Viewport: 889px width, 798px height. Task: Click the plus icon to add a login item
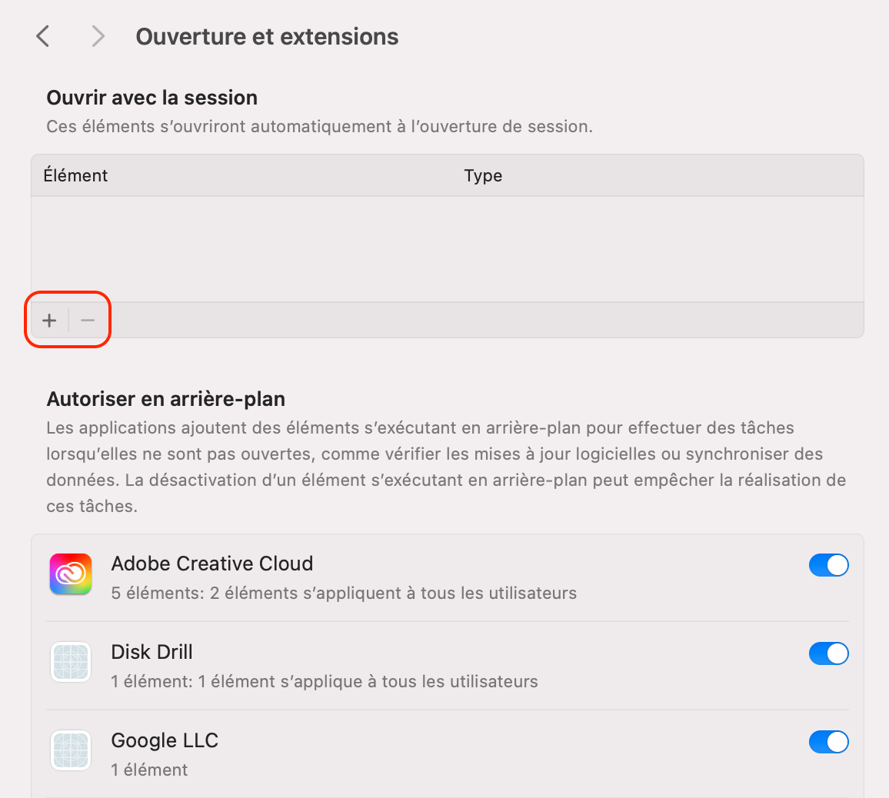coord(48,320)
